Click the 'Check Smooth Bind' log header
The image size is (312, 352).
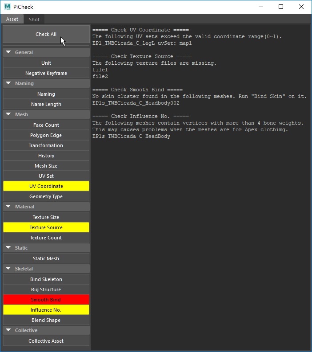(x=137, y=90)
